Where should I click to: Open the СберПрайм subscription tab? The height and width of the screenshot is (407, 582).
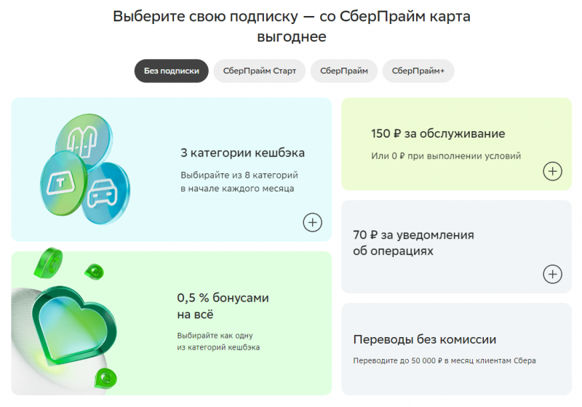point(343,71)
